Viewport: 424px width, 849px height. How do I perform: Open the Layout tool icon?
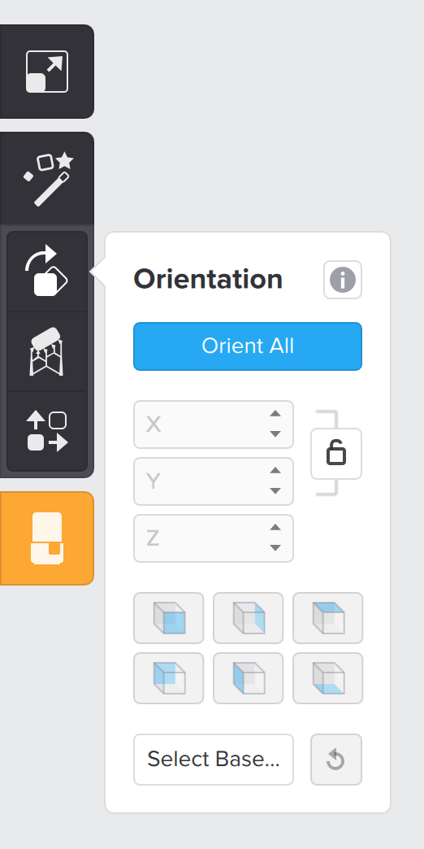pyautogui.click(x=47, y=431)
